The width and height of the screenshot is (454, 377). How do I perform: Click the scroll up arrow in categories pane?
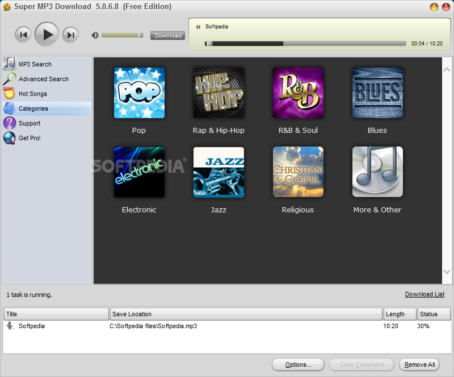point(447,69)
